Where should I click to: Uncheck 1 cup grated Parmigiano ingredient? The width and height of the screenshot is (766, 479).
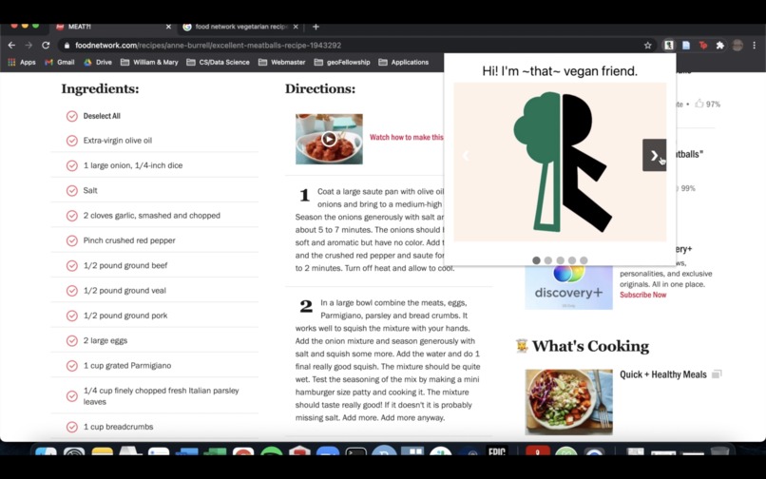point(72,366)
